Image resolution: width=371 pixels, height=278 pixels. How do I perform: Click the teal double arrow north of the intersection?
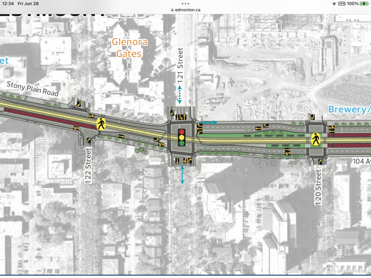point(180,95)
